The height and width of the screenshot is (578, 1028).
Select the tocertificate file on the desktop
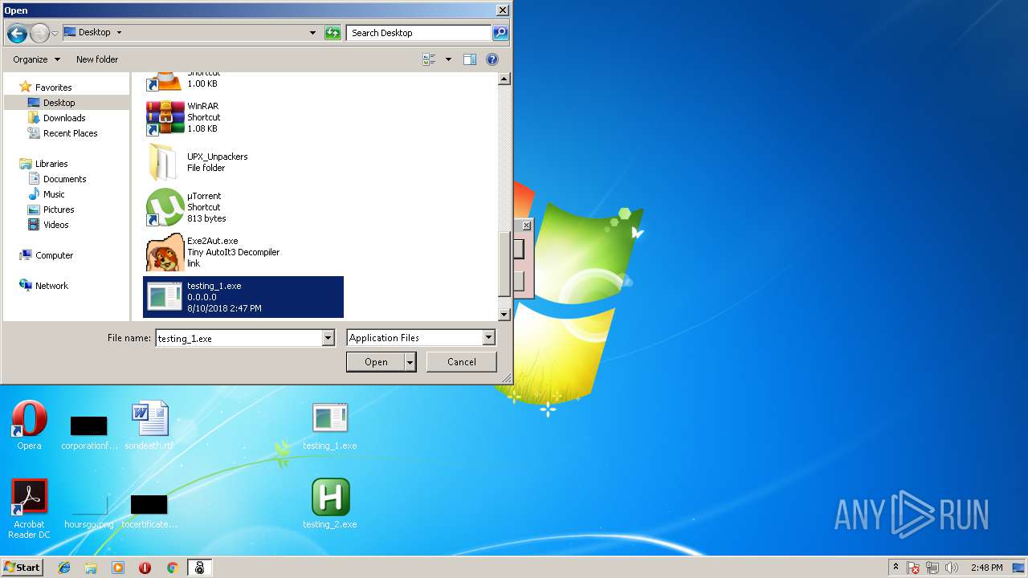149,511
